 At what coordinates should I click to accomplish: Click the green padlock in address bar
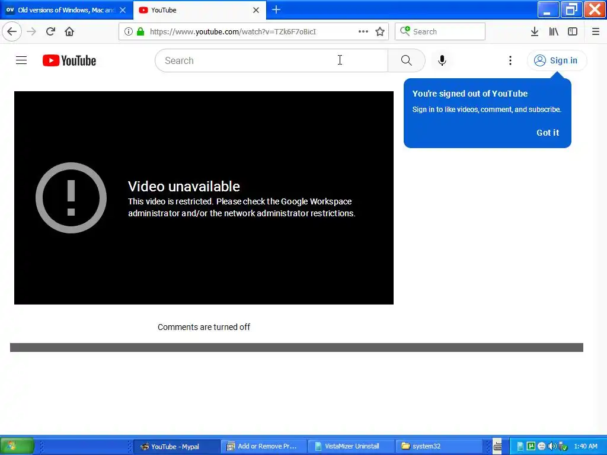coord(140,31)
